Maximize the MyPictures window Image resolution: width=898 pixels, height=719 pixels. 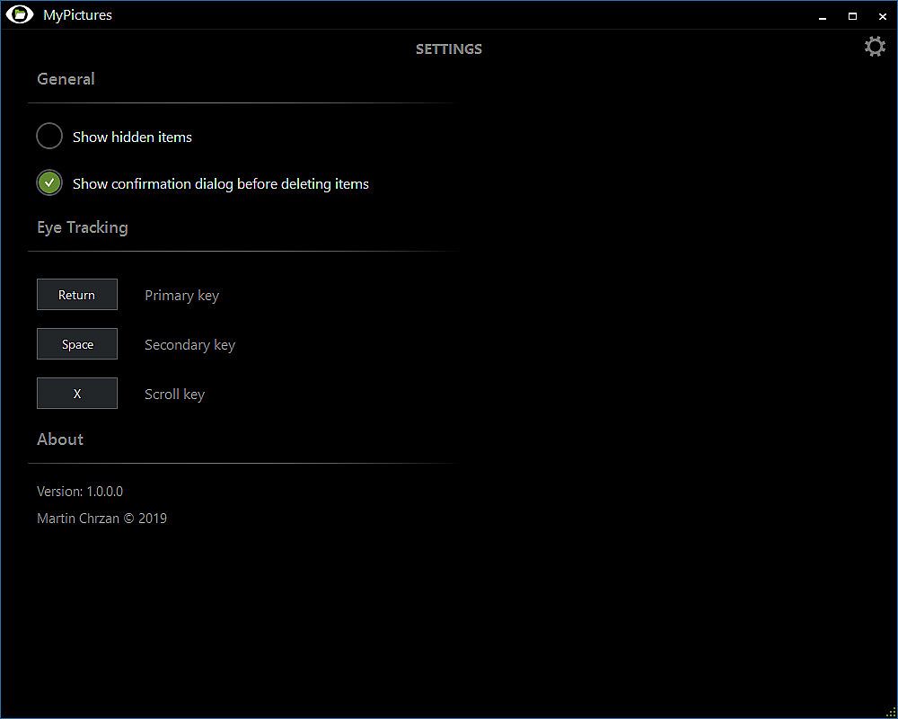click(852, 17)
